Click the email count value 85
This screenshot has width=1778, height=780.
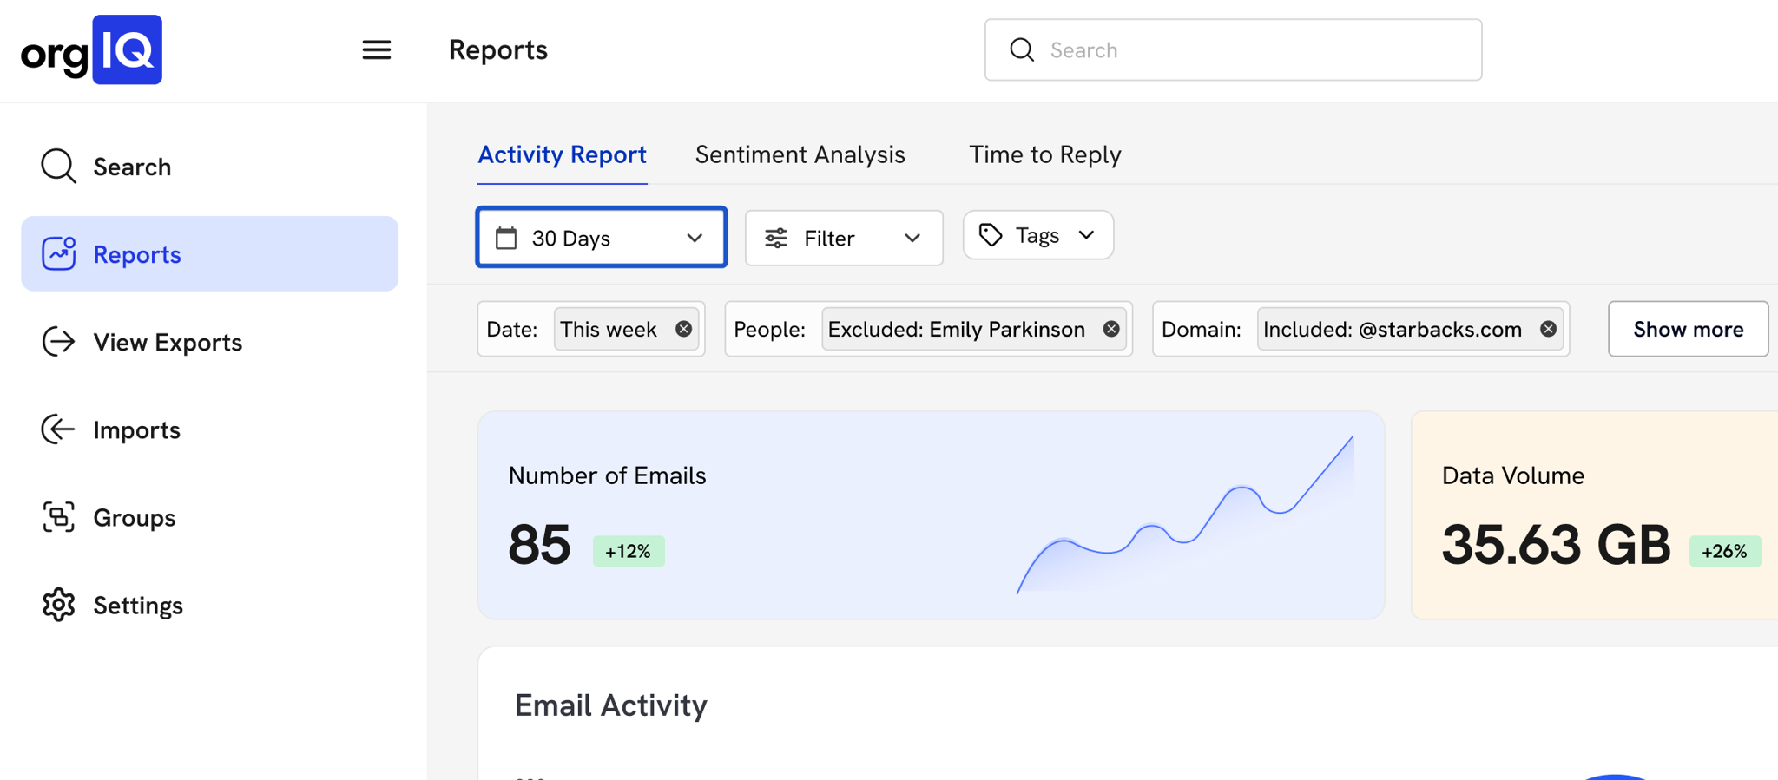coord(539,545)
